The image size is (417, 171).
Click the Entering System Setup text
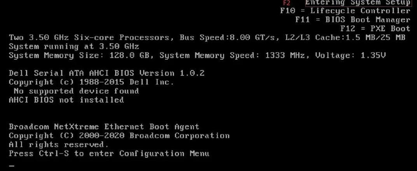click(x=358, y=3)
